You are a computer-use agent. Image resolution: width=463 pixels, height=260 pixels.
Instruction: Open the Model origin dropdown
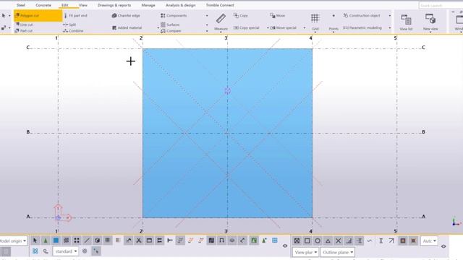coord(13,240)
